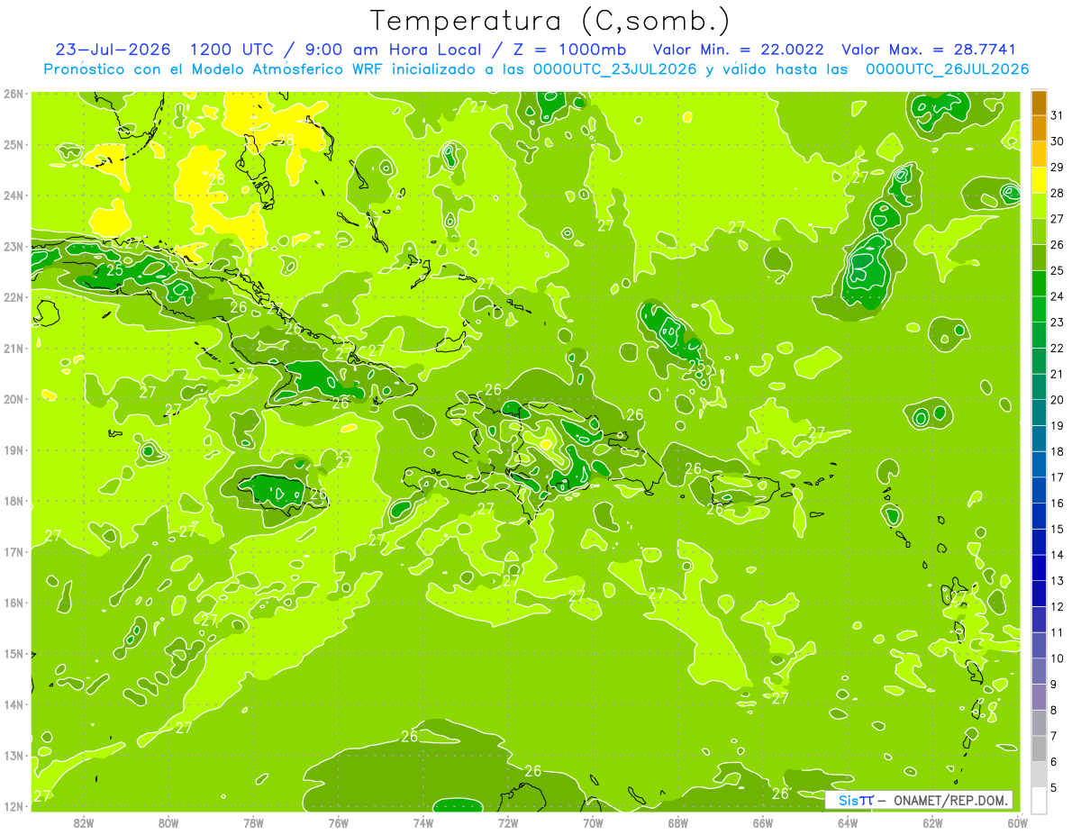
Task: Click the orange swatch between 30 and 31
Action: tap(1040, 129)
